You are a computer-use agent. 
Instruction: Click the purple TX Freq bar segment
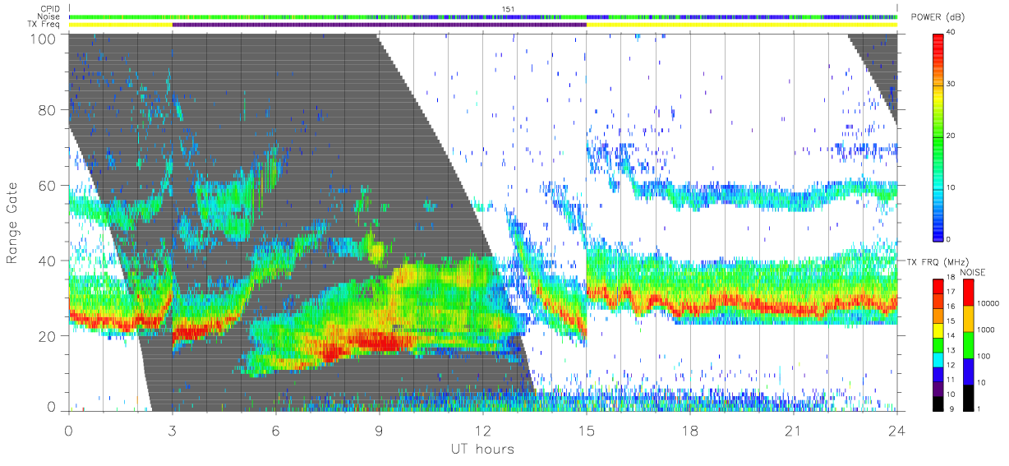[380, 25]
